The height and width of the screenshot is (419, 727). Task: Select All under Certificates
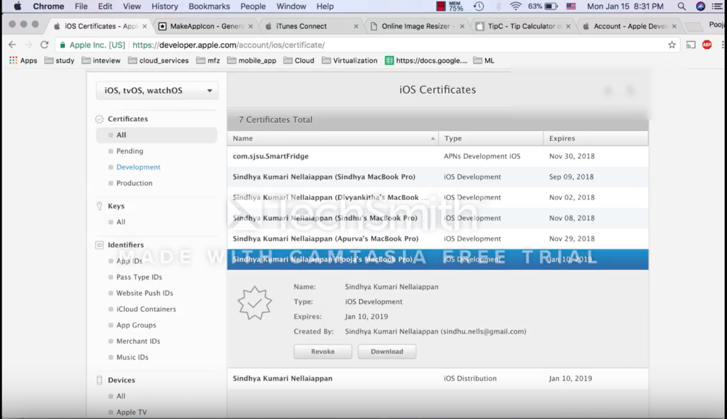[x=157, y=135]
